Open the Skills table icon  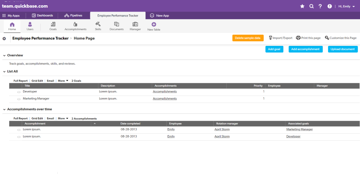click(98, 25)
